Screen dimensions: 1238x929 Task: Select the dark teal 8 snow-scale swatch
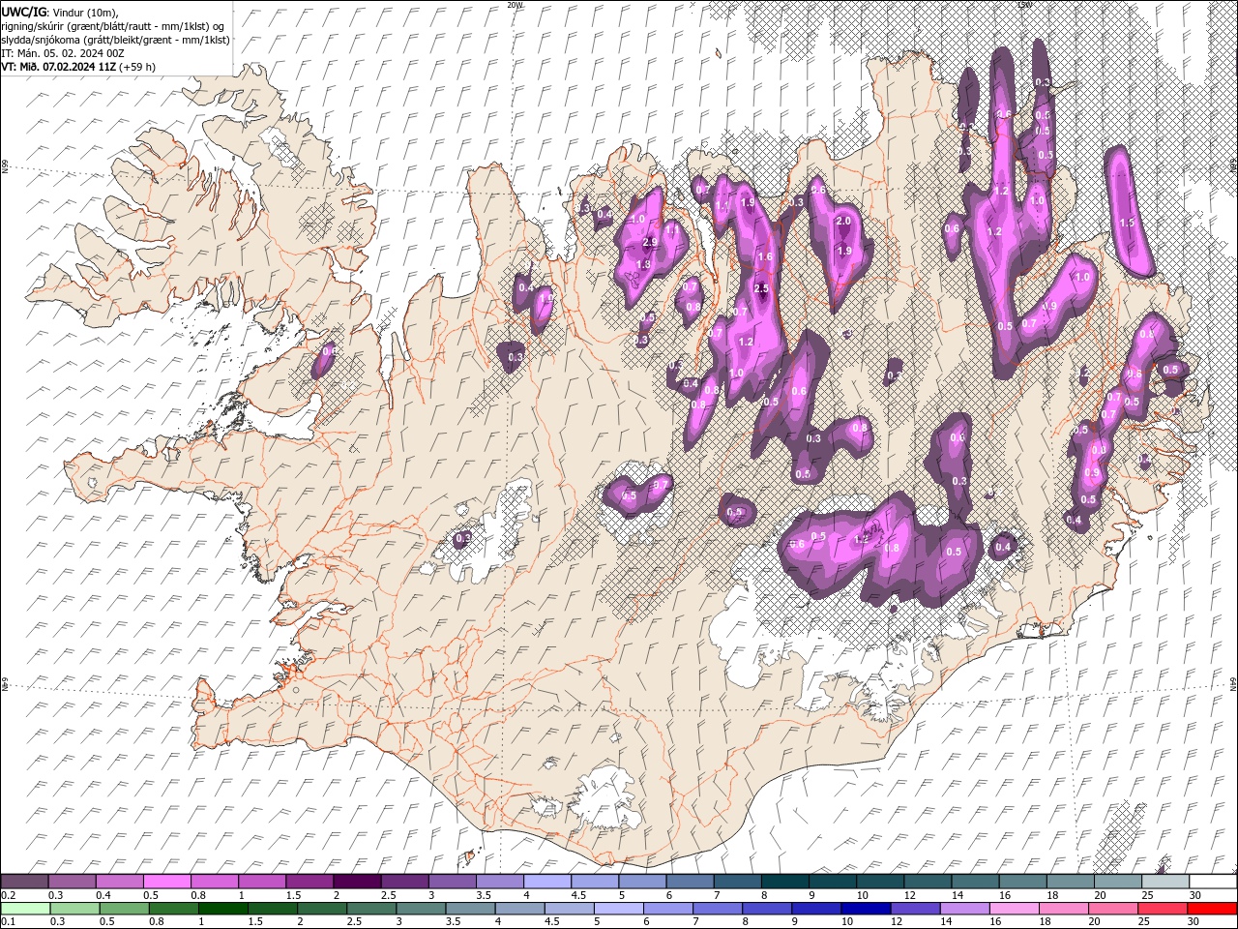(x=785, y=882)
